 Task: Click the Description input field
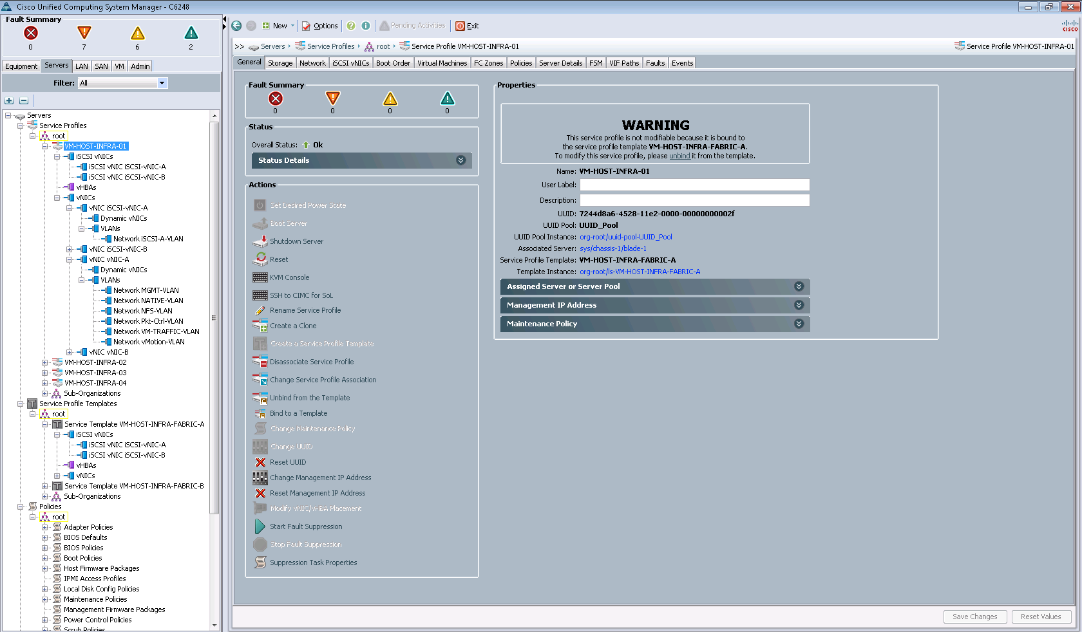pos(694,200)
